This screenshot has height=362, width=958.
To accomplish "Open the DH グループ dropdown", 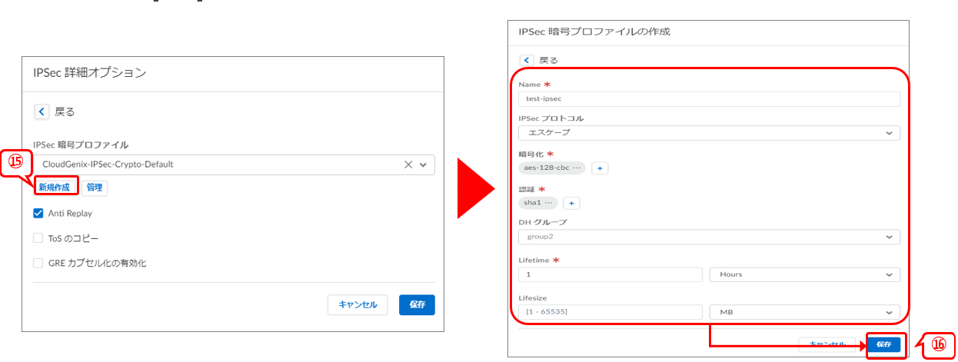I will point(890,237).
